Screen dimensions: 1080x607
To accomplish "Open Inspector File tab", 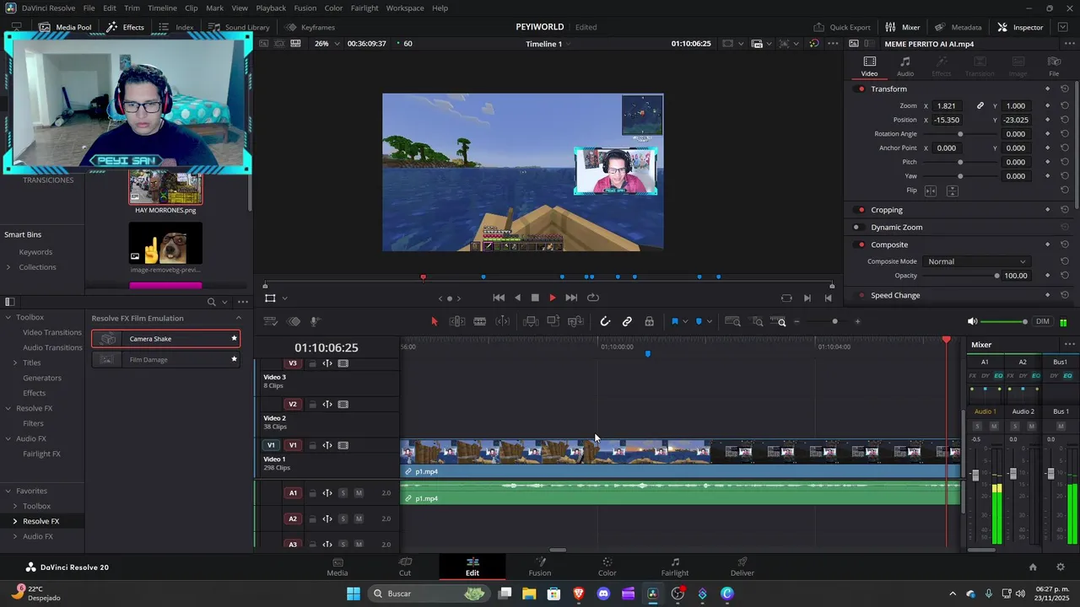I will 1054,66.
